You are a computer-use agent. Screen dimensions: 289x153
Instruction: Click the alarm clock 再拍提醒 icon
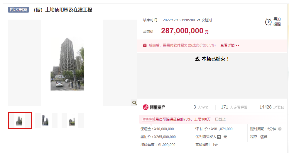tap(268, 22)
